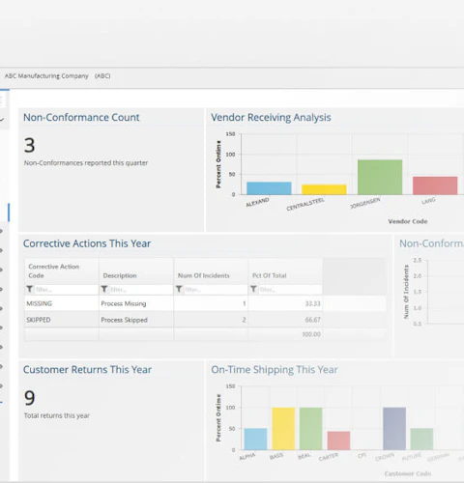Click the Process Skipped description cell
Viewport: 464px width, 483px height.
pos(136,320)
